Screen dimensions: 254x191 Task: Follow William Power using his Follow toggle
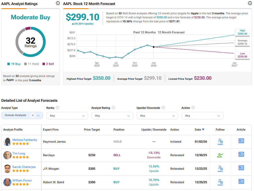click(x=220, y=181)
